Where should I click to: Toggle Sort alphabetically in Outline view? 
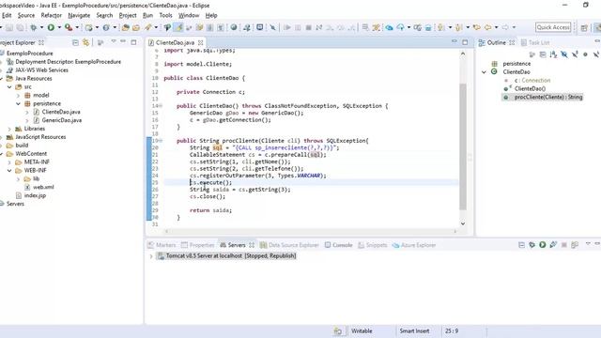553,54
